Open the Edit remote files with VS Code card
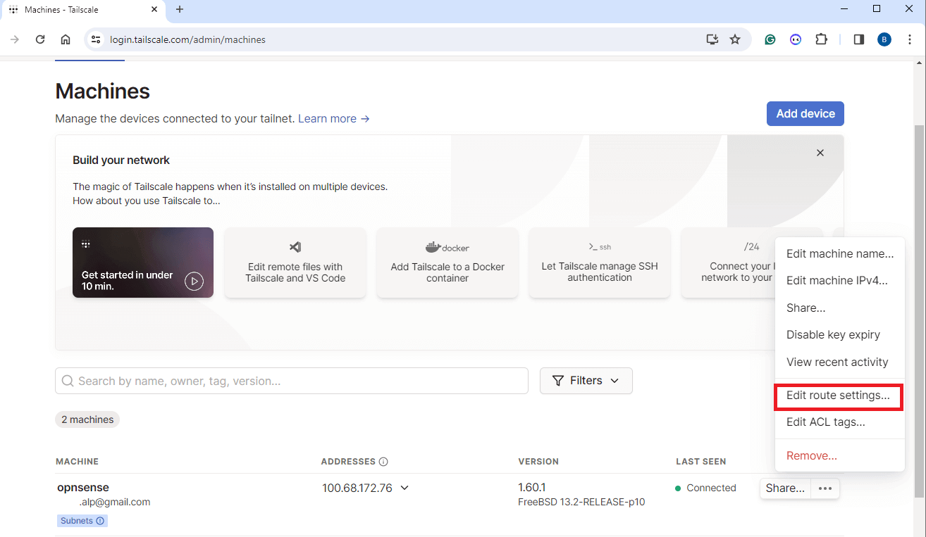 point(295,263)
